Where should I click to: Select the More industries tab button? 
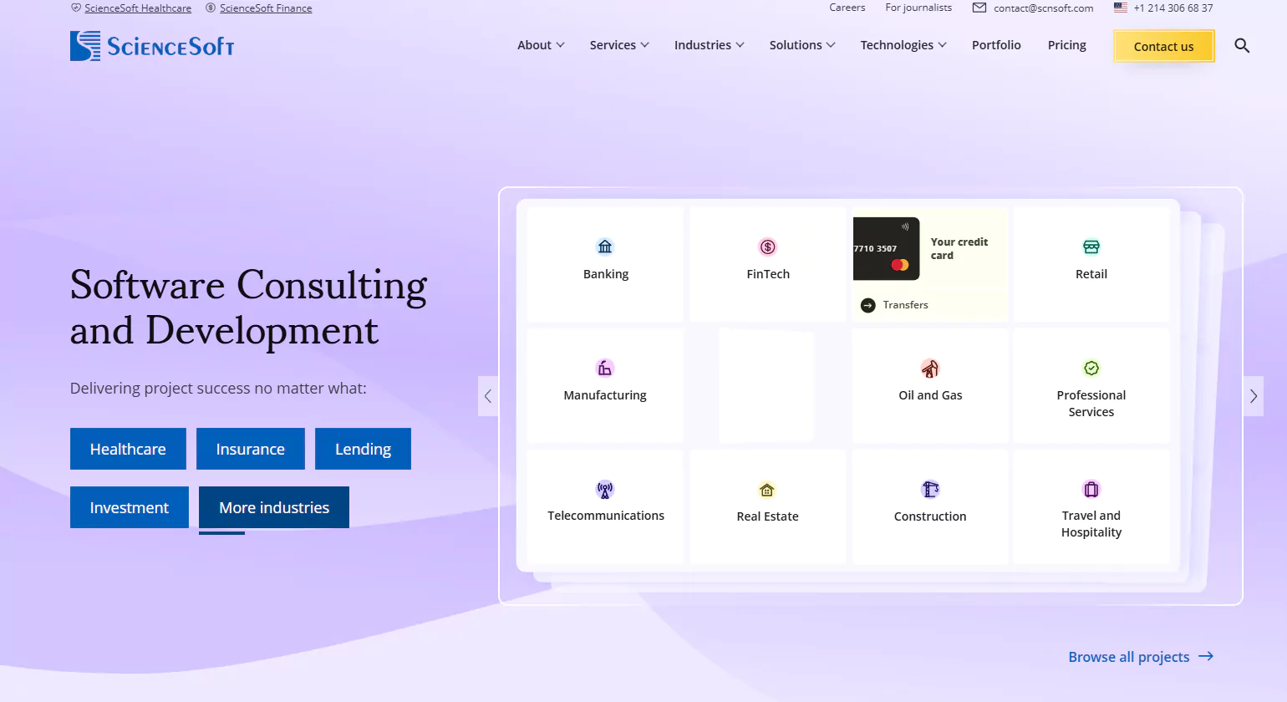click(x=274, y=507)
